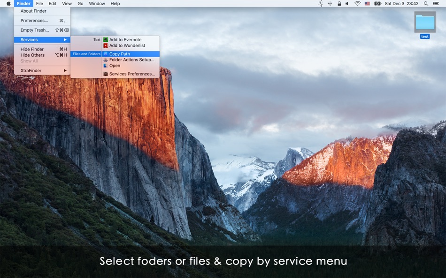Click the Evernote elephant icon
The width and height of the screenshot is (446, 278).
click(x=106, y=40)
